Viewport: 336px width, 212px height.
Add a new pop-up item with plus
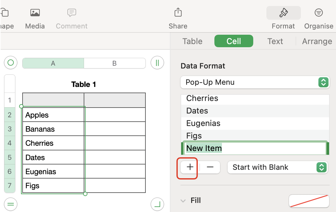[190, 167]
